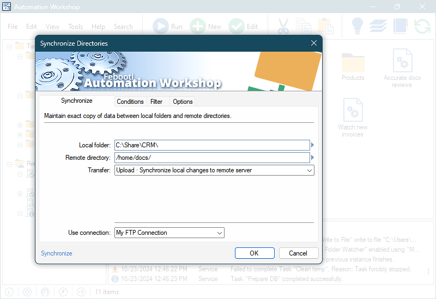Open the Use connection dropdown
436x299 pixels.
coord(220,233)
